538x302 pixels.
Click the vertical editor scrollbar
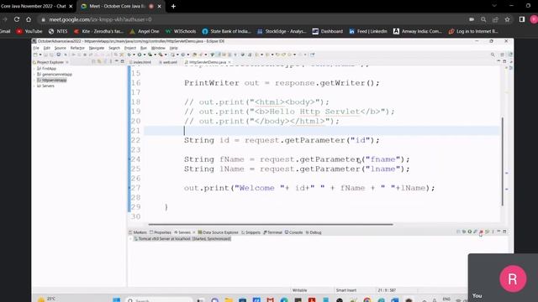[x=503, y=161]
